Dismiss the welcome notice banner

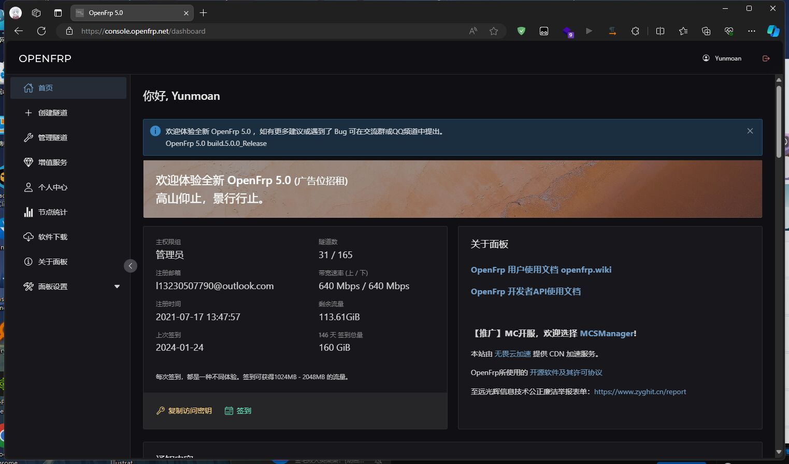pyautogui.click(x=750, y=131)
